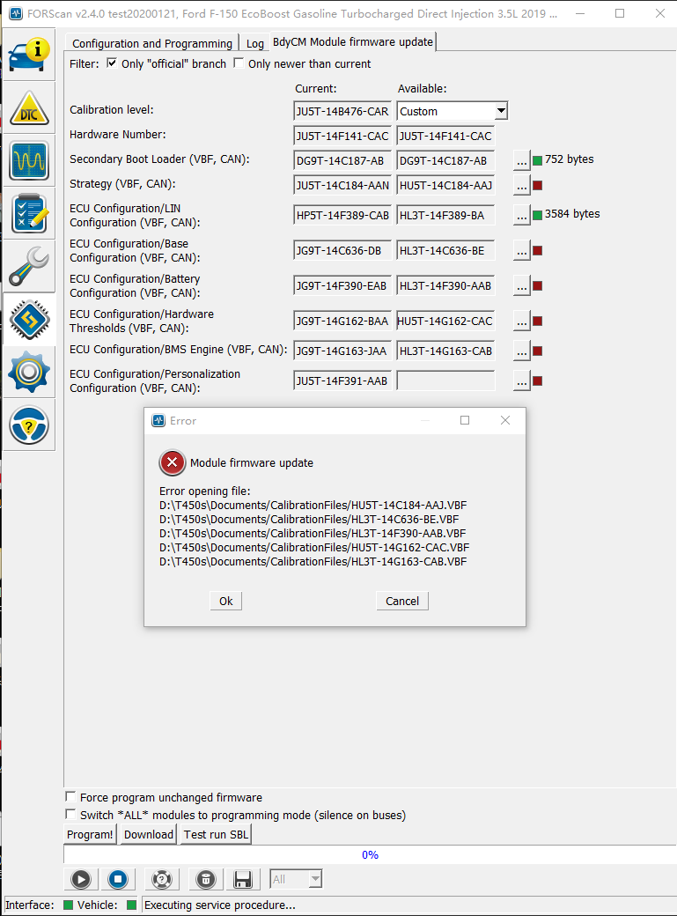Image resolution: width=677 pixels, height=916 pixels.
Task: Open the settings gear section
Action: 29,373
